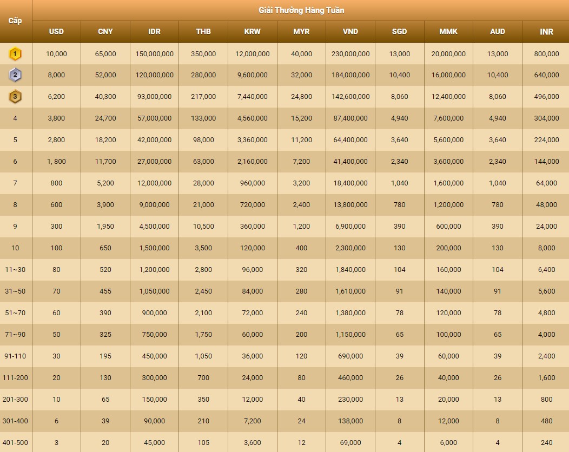Select the 1, 800 USD prize cell

[x=56, y=161]
